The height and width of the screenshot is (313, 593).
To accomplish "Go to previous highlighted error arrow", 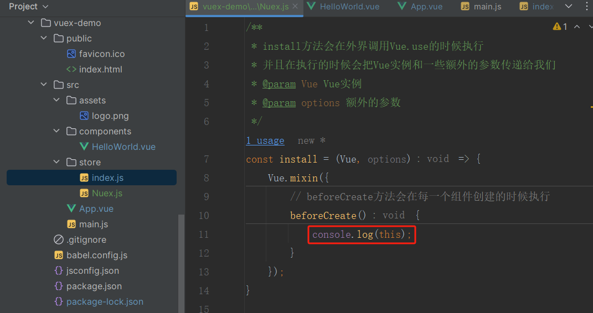I will [x=577, y=27].
